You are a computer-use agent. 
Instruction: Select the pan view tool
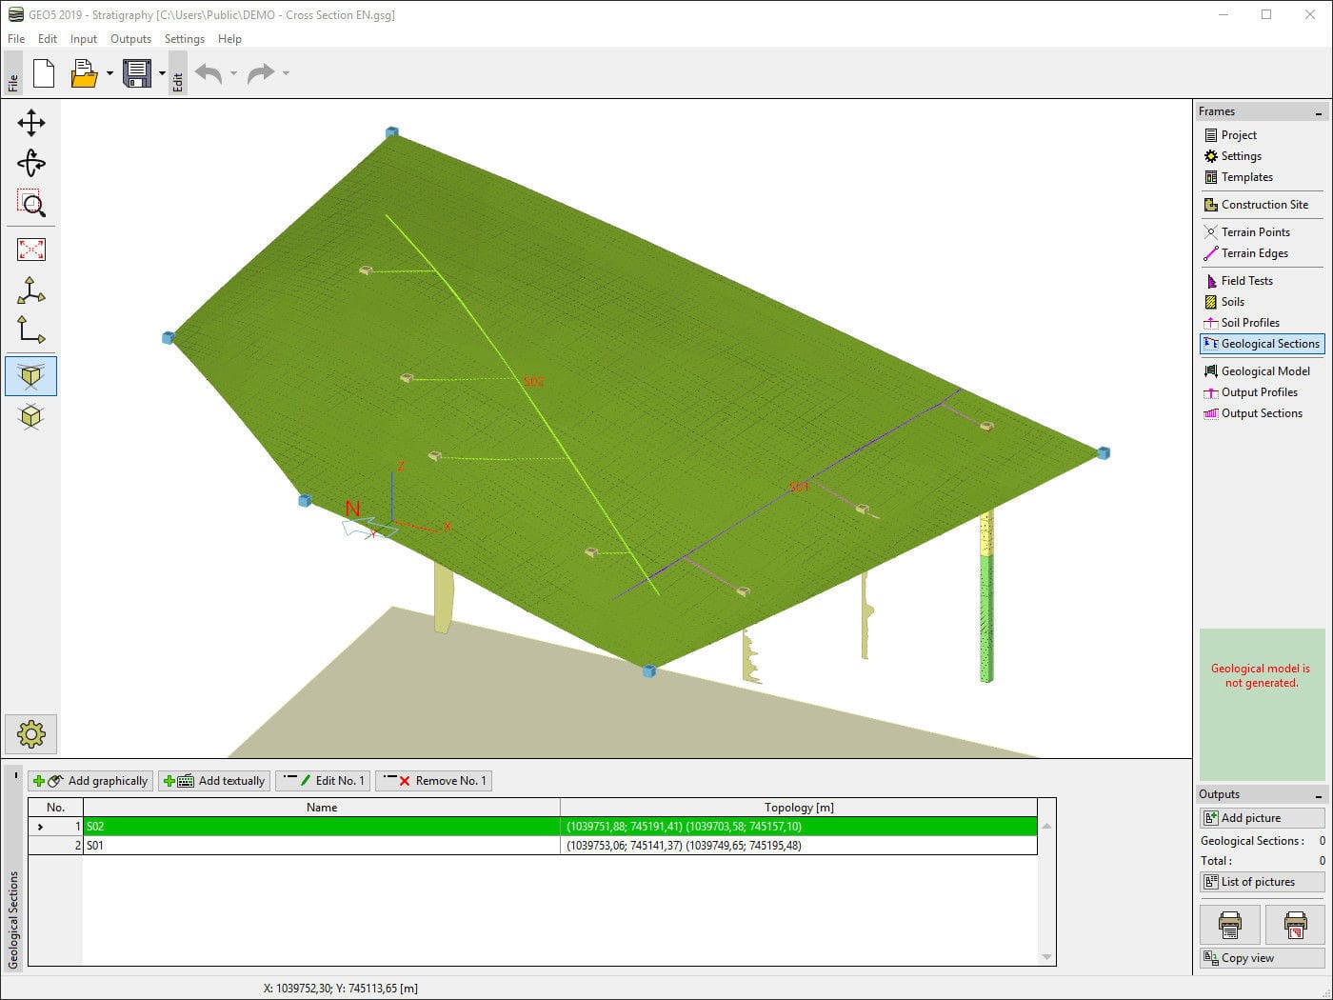(x=31, y=122)
